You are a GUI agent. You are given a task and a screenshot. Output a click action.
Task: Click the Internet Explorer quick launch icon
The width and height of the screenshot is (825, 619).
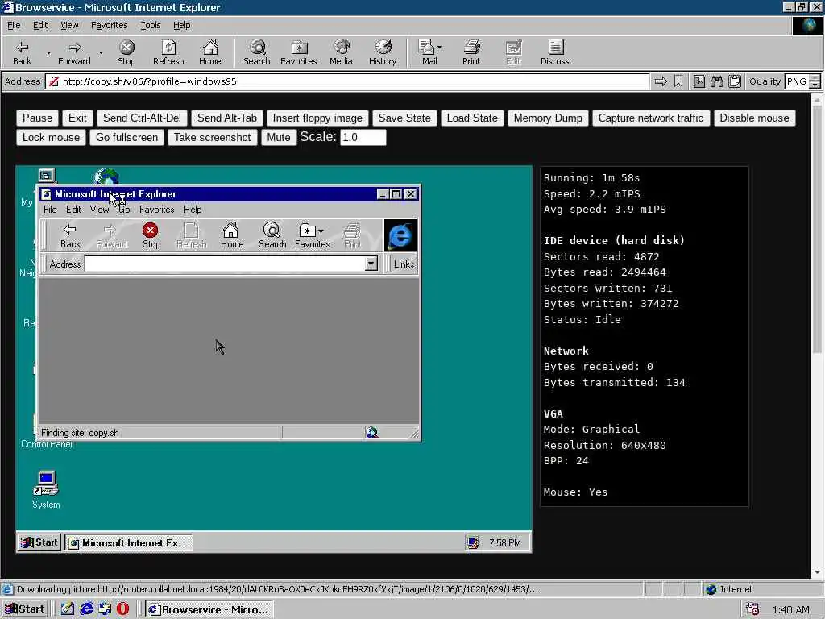[x=86, y=609]
